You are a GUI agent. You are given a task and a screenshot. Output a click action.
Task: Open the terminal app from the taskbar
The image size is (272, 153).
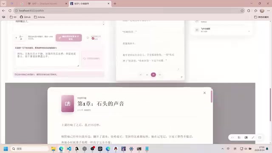click(x=139, y=149)
